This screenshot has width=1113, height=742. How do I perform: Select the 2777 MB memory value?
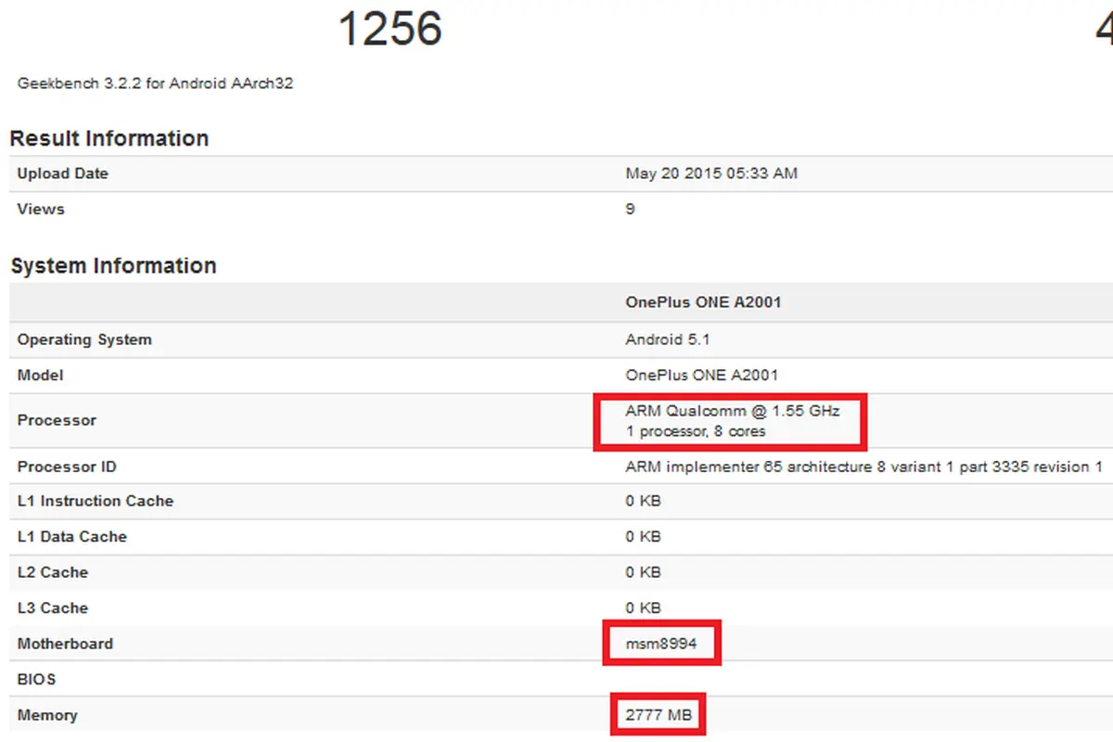coord(658,715)
